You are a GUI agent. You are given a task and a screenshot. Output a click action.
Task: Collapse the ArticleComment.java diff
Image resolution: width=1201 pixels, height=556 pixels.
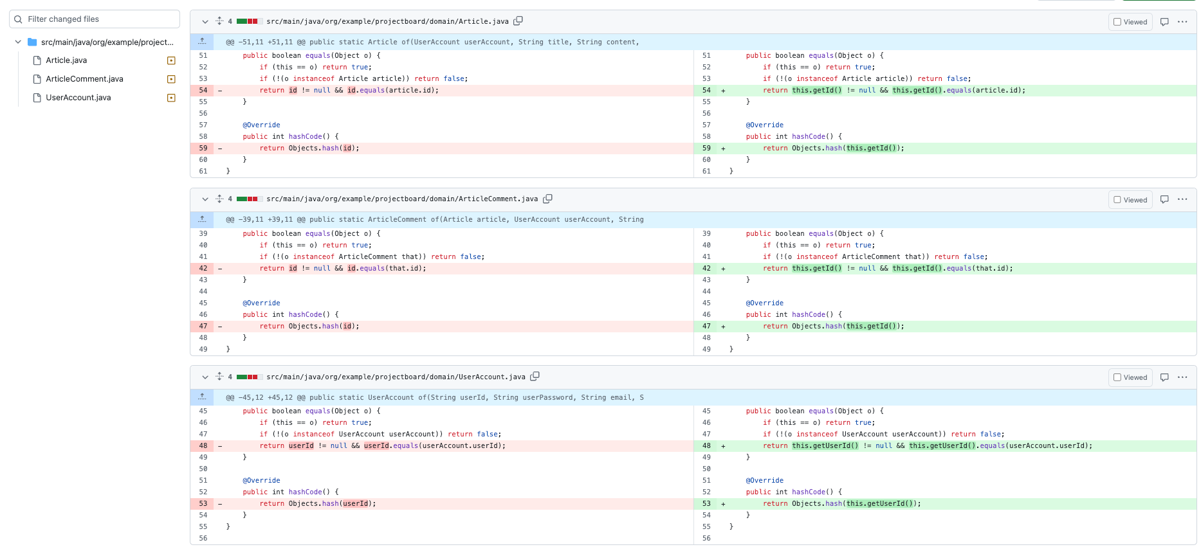coord(205,199)
